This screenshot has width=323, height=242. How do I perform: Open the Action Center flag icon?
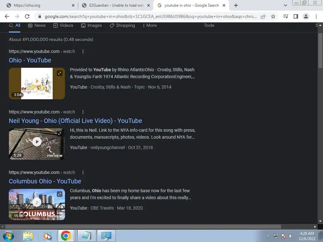(284, 236)
